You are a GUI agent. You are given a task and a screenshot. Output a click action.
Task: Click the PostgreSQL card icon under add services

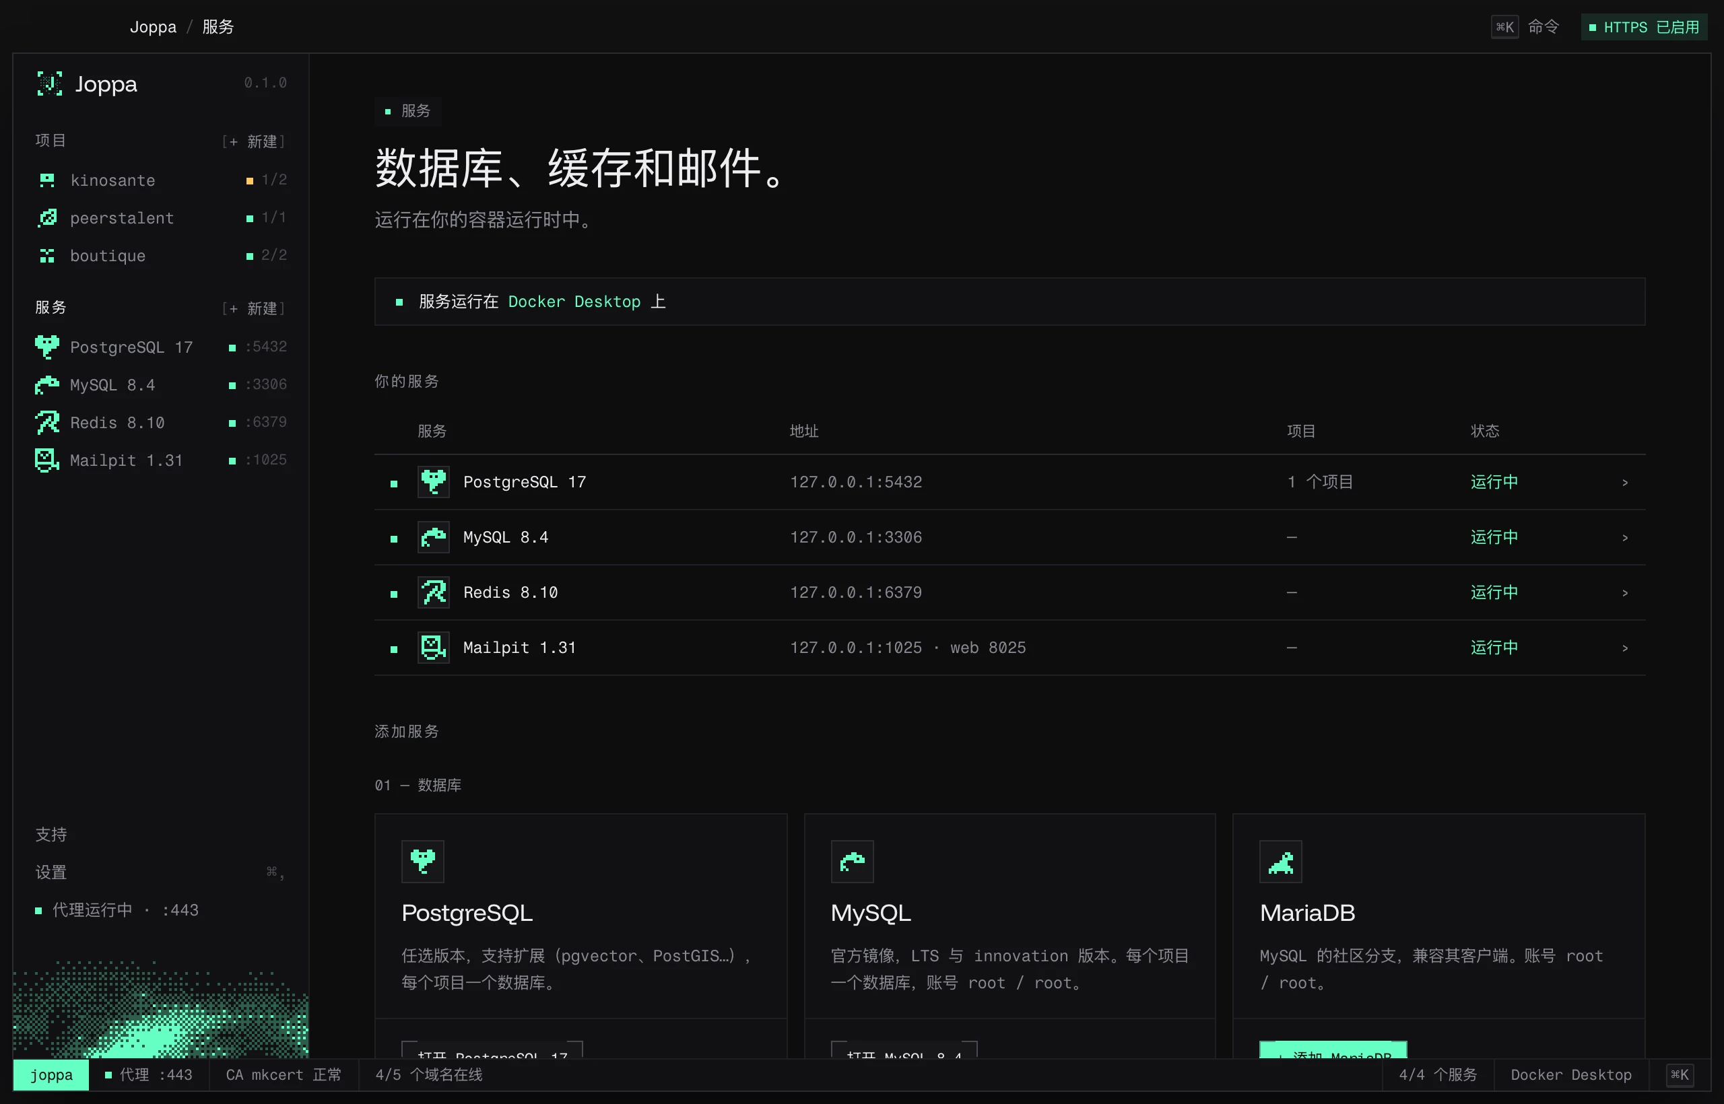click(x=423, y=862)
